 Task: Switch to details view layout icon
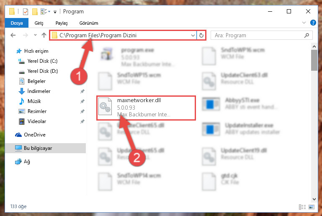pyautogui.click(x=302, y=207)
